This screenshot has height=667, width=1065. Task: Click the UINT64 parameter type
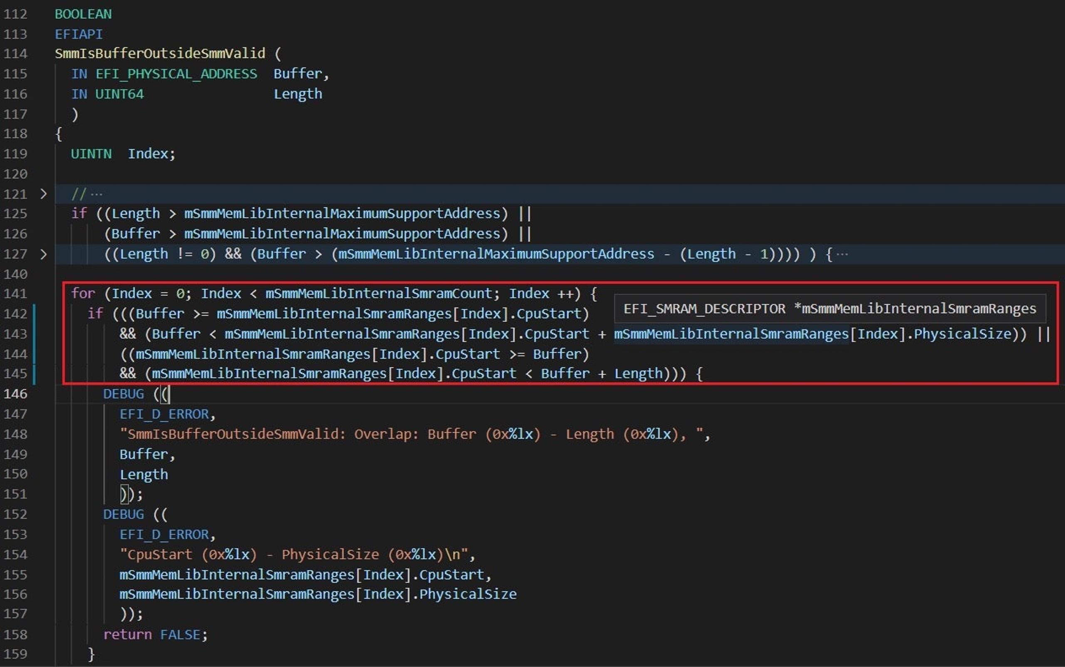point(120,94)
